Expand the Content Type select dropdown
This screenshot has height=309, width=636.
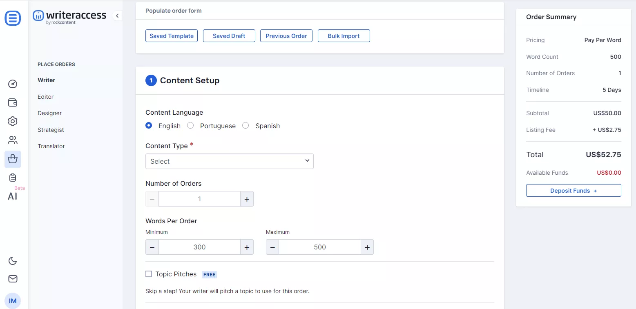pyautogui.click(x=229, y=161)
